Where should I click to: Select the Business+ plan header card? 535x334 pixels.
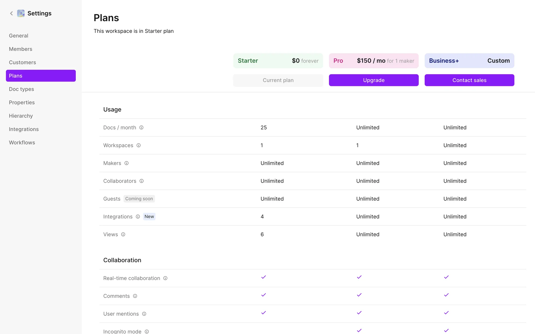click(469, 61)
